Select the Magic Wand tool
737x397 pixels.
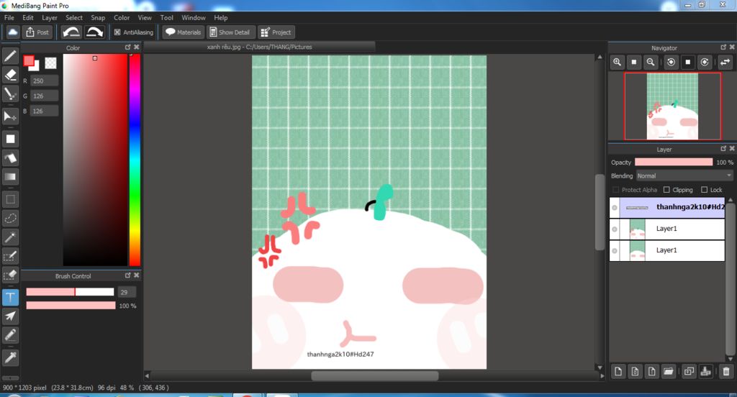tap(10, 237)
